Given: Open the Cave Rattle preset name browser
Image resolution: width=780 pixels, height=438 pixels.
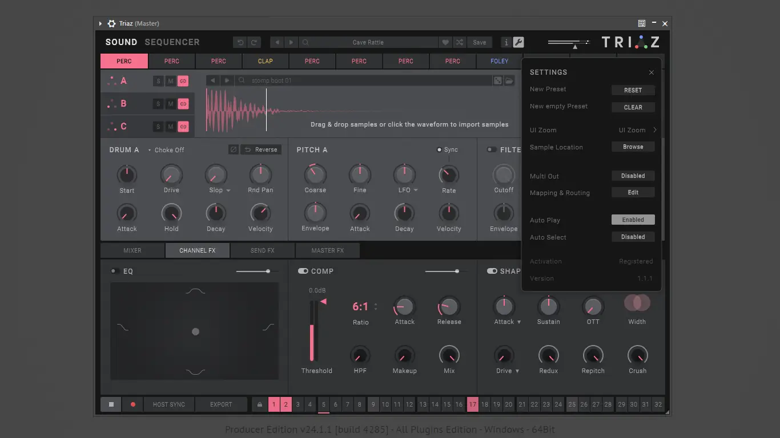Looking at the screenshot, I should (368, 42).
